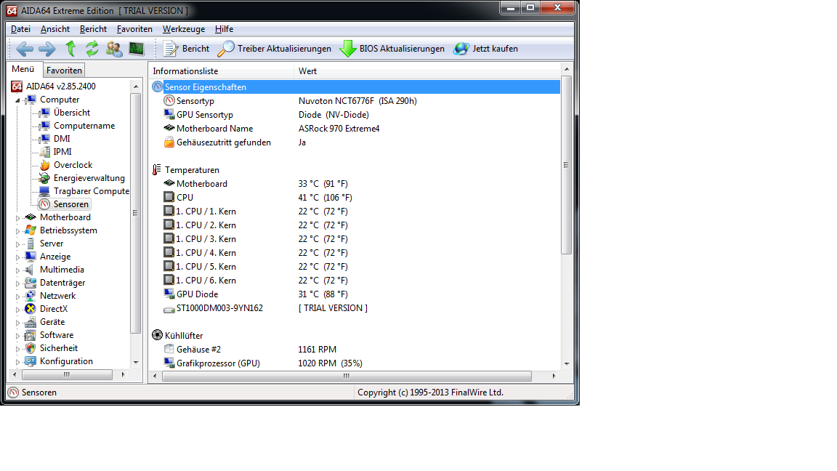This screenshot has height=471, width=837.
Task: Open Bericht report from the toolbar
Action: (x=186, y=49)
